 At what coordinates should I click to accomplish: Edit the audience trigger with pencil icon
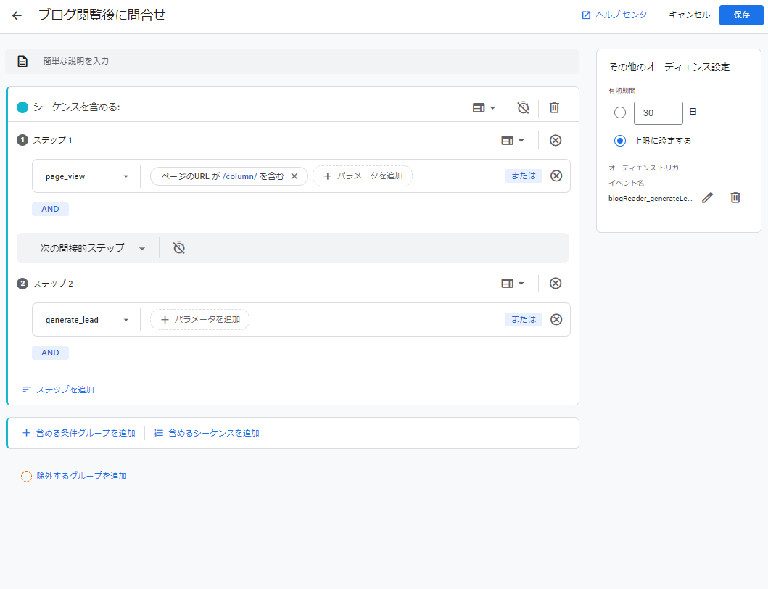pos(708,197)
